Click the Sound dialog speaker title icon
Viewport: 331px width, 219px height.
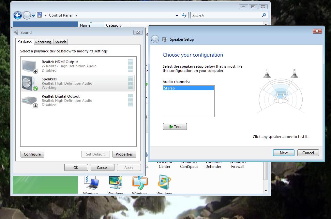tap(16, 33)
